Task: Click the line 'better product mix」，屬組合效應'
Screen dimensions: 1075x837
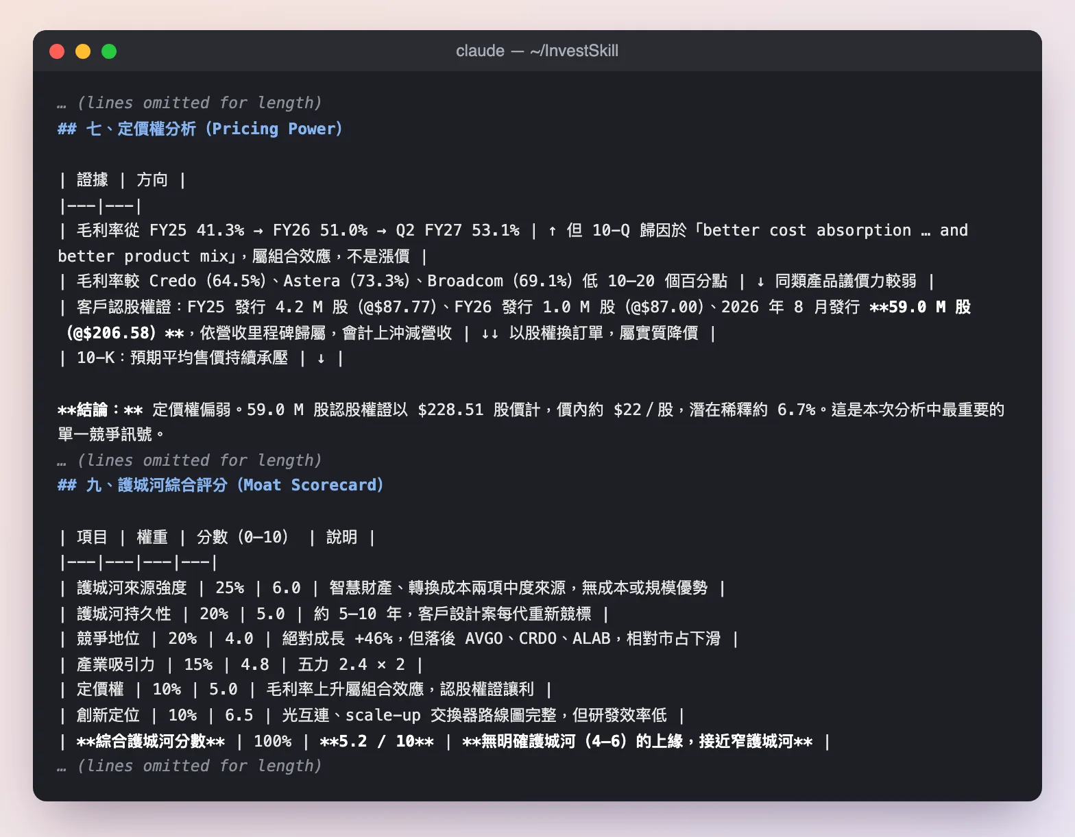Action: tap(243, 256)
